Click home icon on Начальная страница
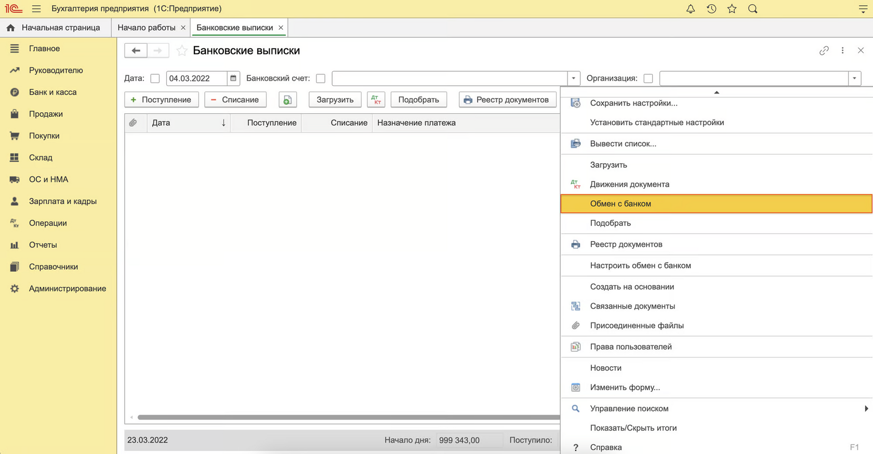The image size is (873, 454). coord(10,28)
